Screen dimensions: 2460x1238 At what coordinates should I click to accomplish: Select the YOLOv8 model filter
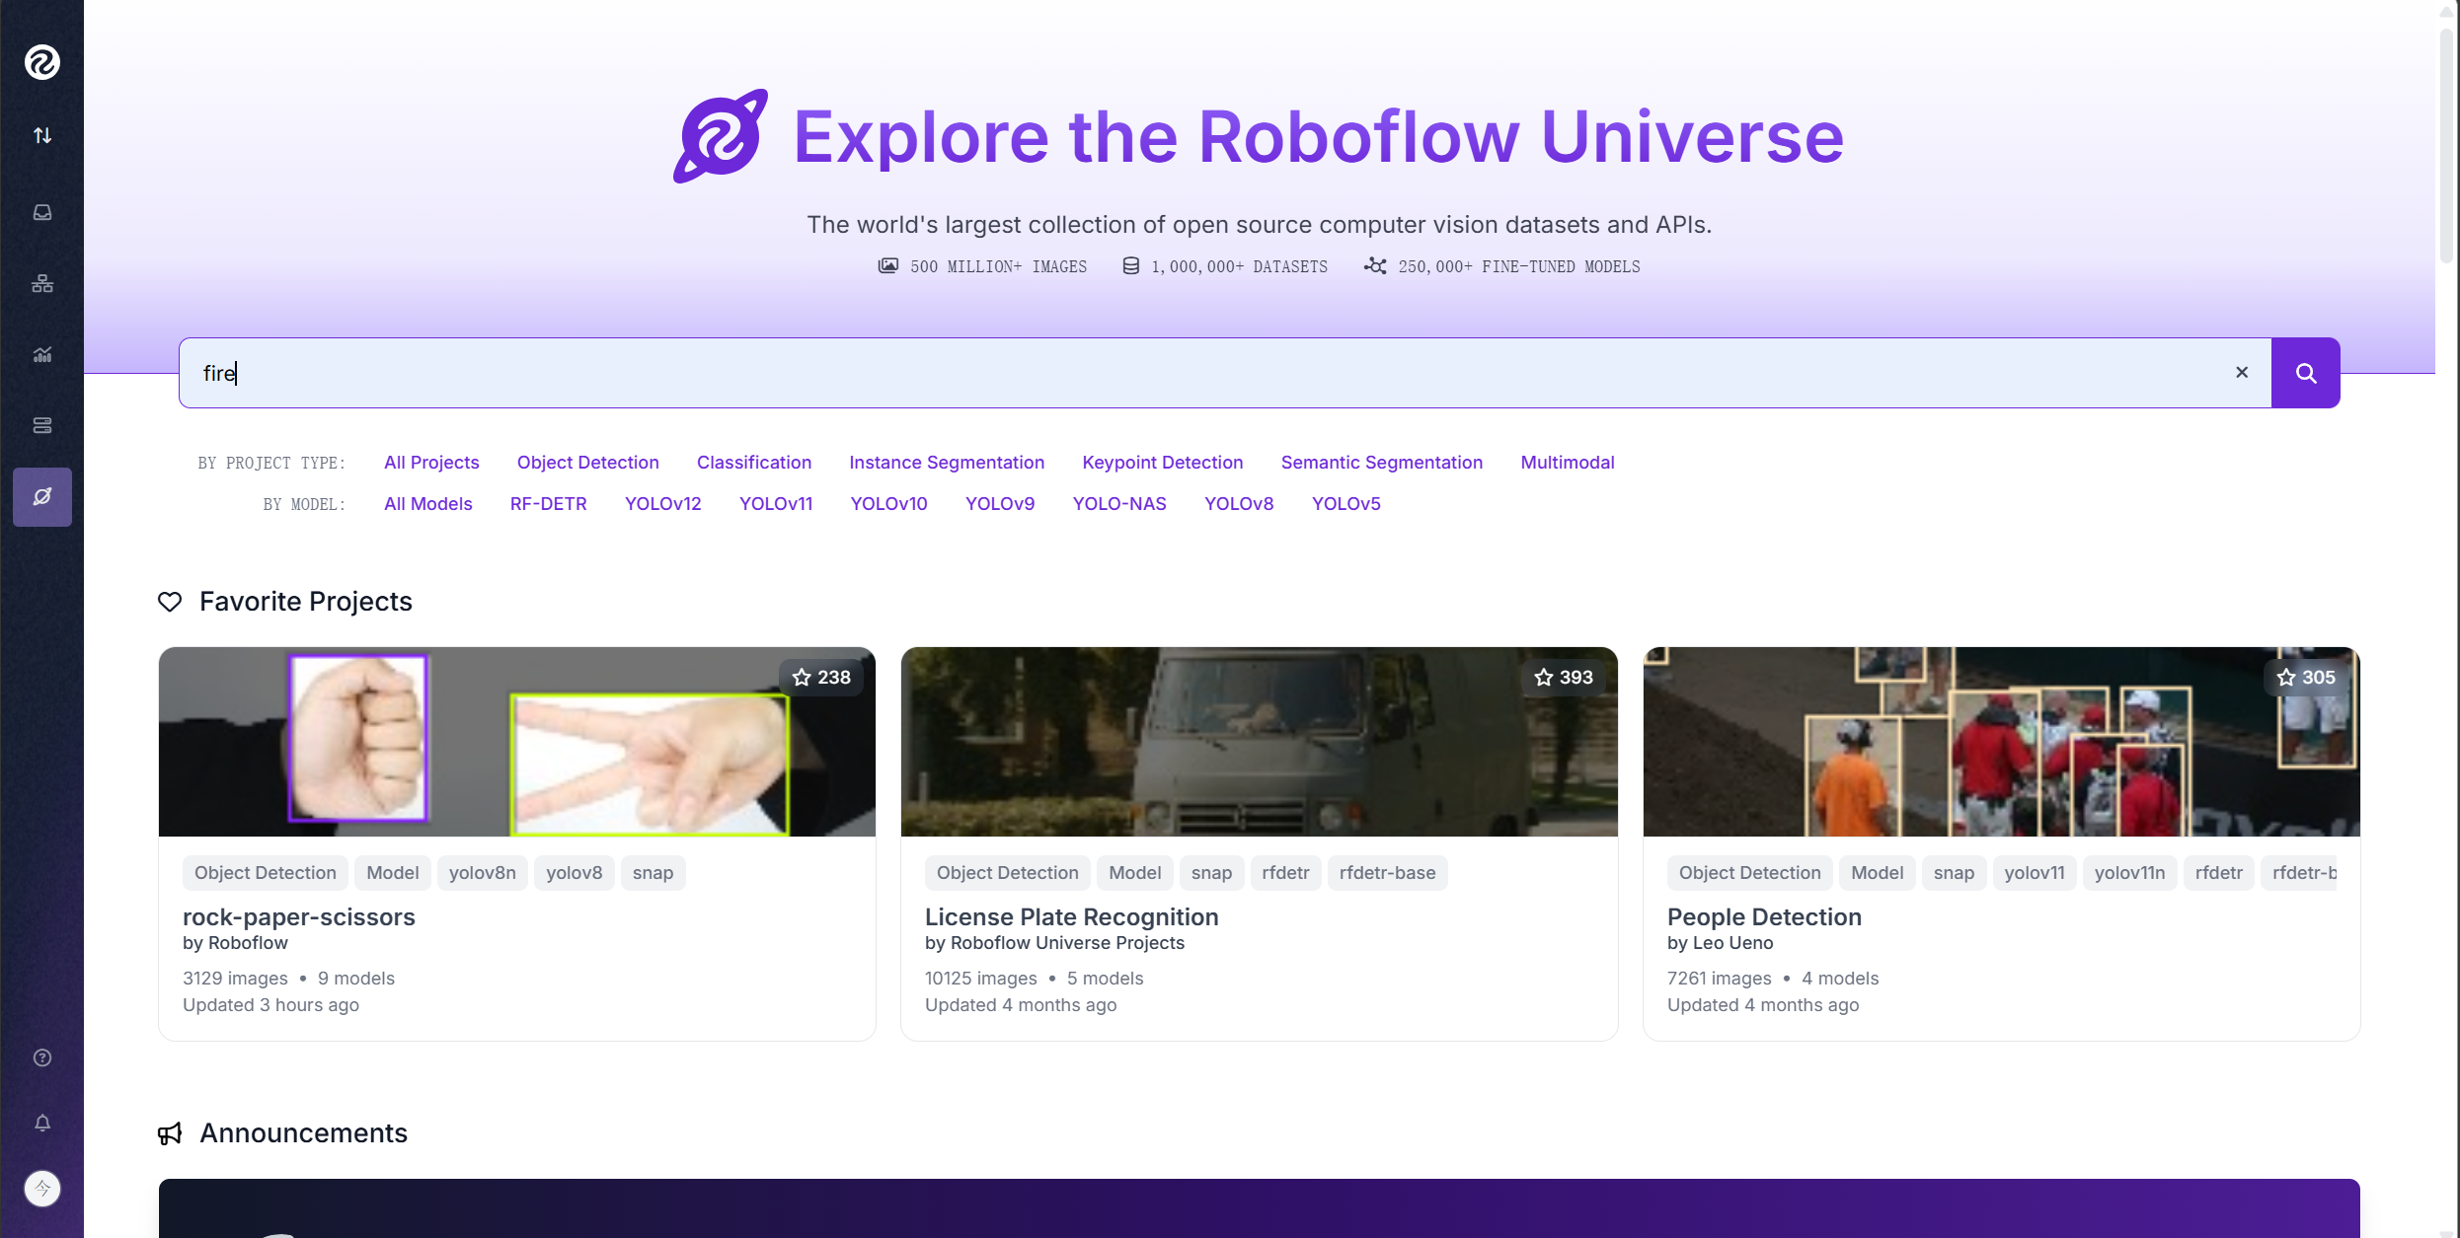[x=1239, y=504]
